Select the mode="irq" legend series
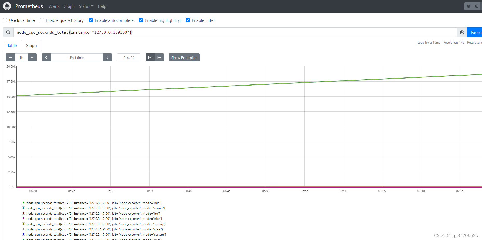The width and height of the screenshot is (482, 240). coord(93,214)
